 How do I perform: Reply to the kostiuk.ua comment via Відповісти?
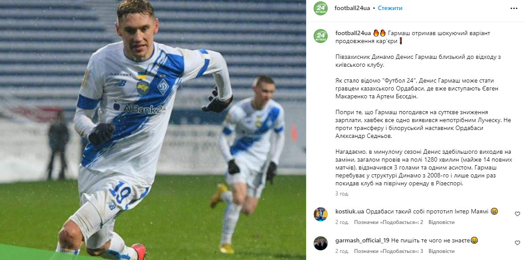click(x=442, y=222)
